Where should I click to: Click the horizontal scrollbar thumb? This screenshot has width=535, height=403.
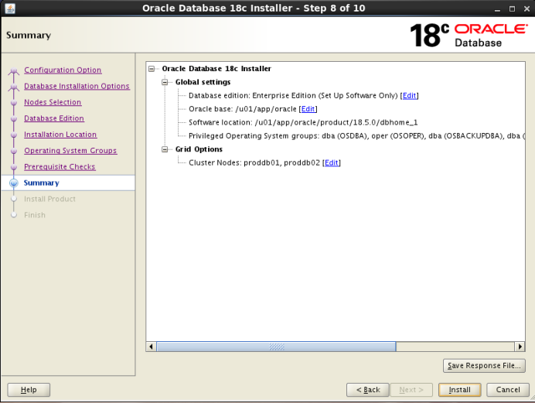tap(276, 347)
